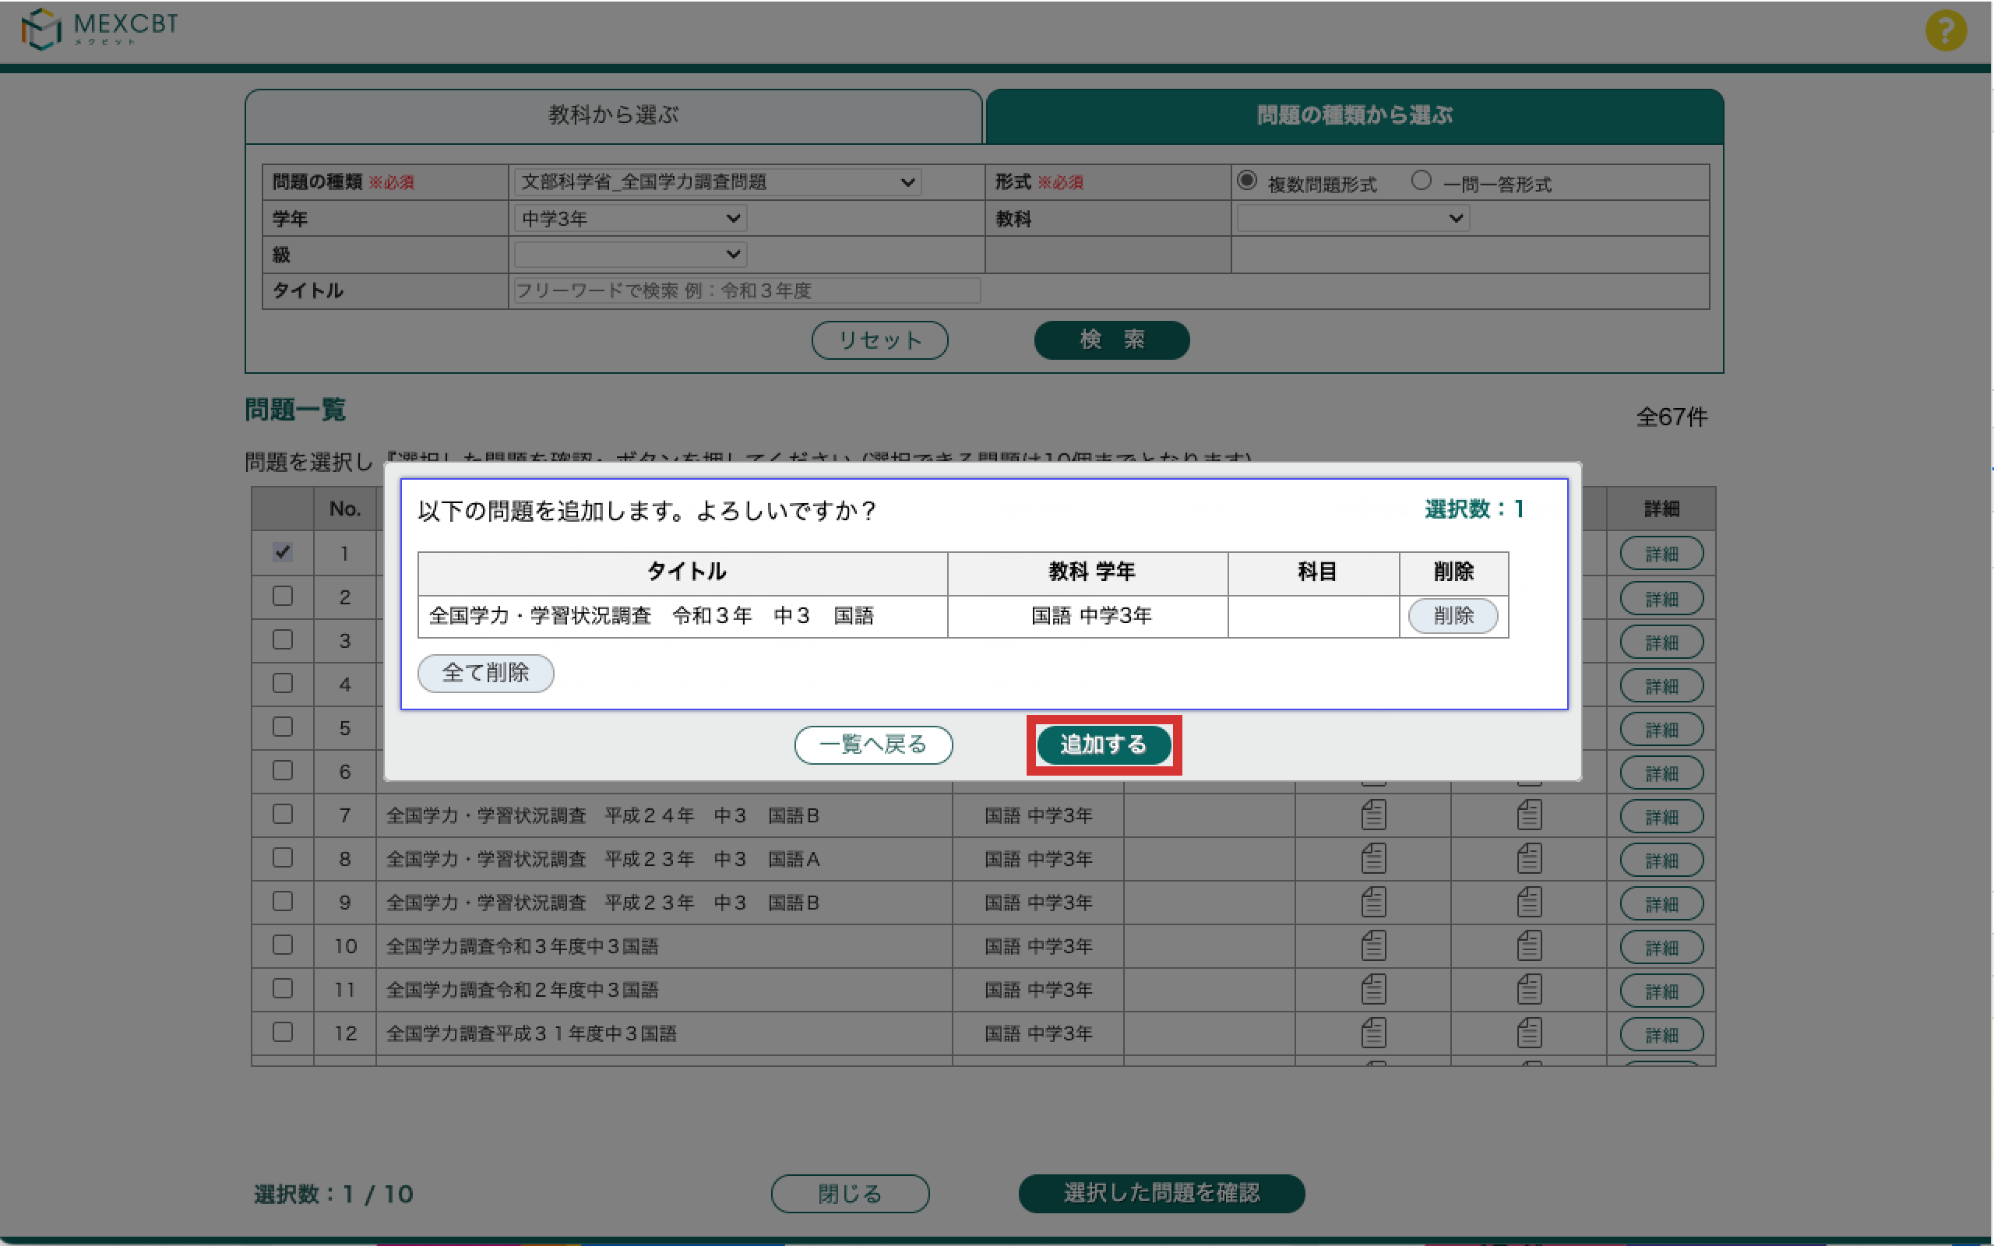Open second document icon in row 9
1994x1246 pixels.
[1528, 903]
